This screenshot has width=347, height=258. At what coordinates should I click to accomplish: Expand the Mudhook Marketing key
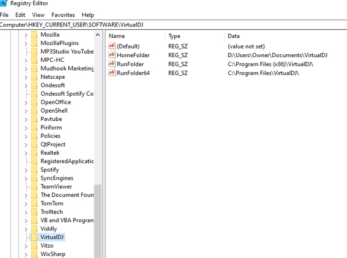click(x=26, y=69)
